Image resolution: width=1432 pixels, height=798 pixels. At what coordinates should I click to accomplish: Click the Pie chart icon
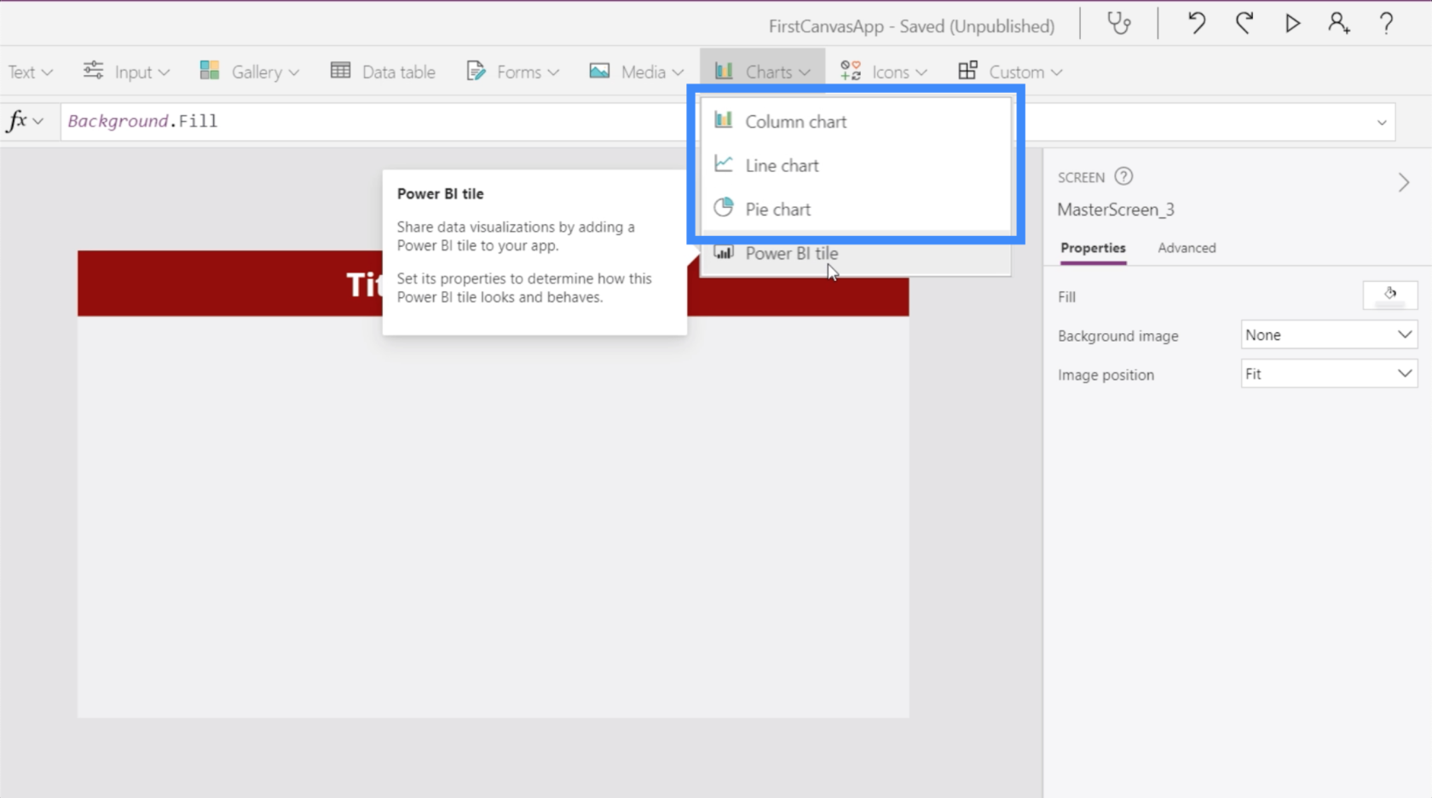point(724,207)
